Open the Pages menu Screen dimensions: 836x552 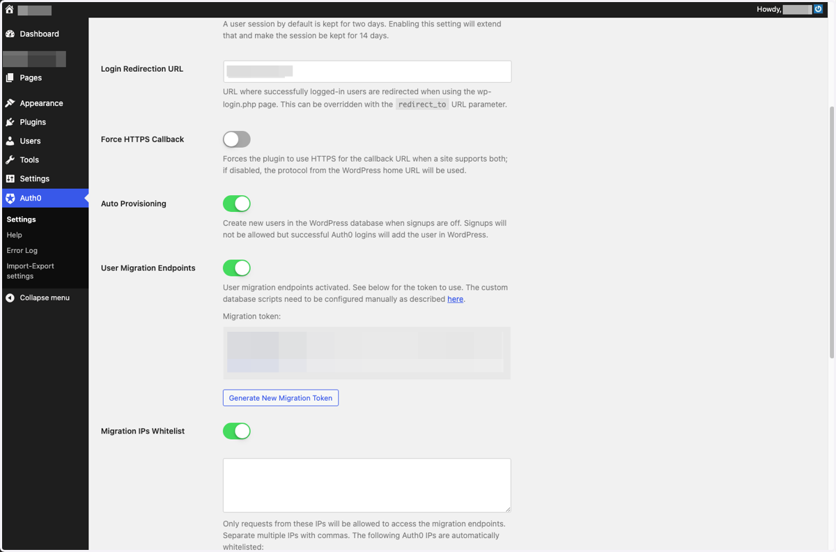45,77
